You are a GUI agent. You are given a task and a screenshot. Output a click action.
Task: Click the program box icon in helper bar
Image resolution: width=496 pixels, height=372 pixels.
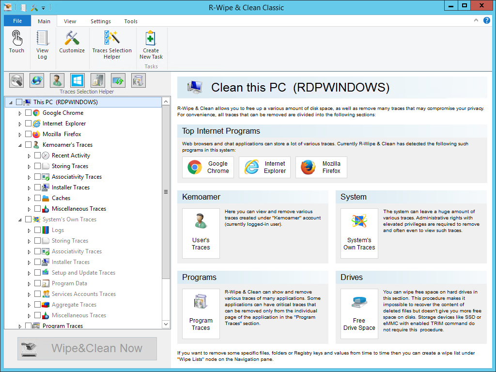pos(138,80)
